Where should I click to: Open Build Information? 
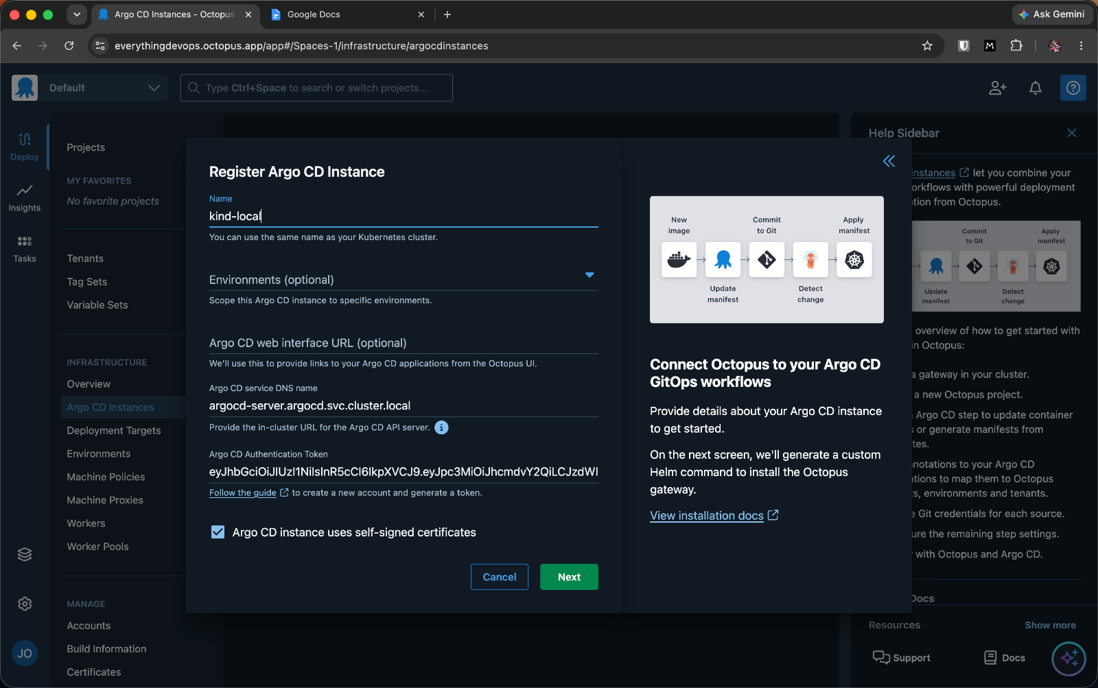pyautogui.click(x=107, y=649)
